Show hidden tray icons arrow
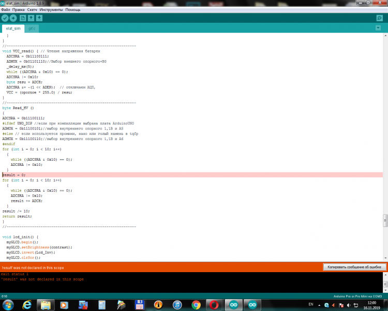 click(x=319, y=305)
